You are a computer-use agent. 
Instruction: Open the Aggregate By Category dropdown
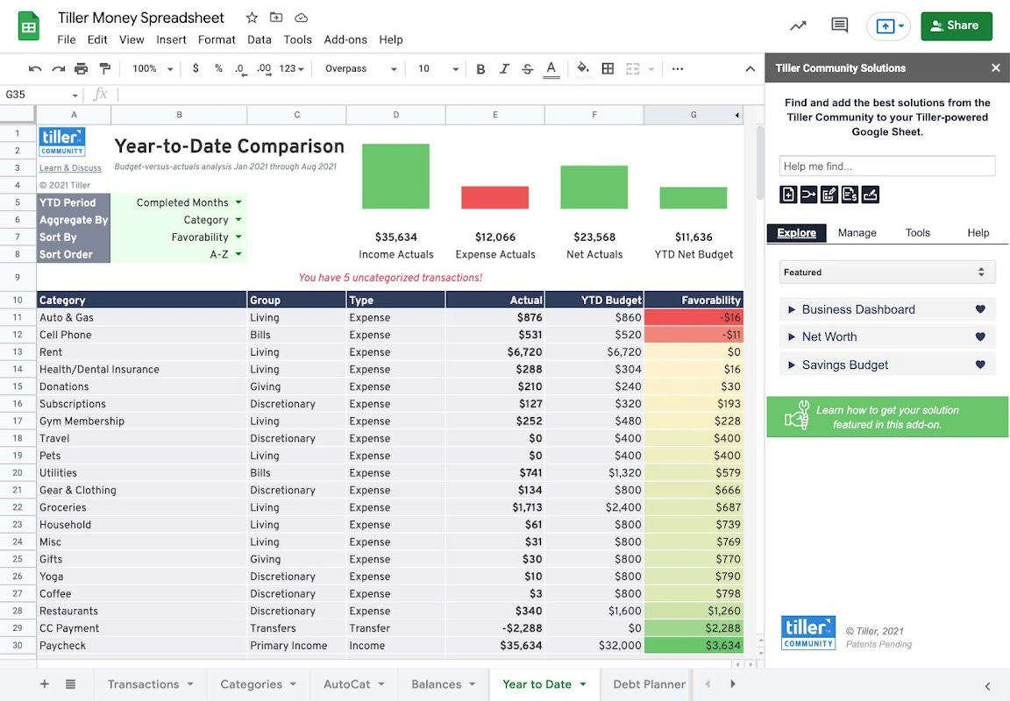[x=238, y=220]
